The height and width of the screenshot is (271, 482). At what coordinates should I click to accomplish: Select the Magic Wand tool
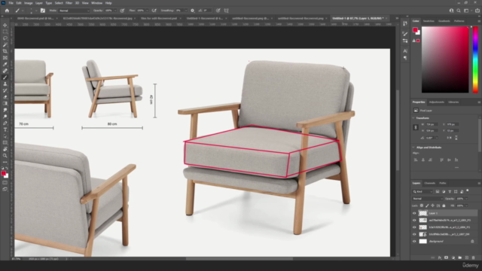pyautogui.click(x=5, y=44)
